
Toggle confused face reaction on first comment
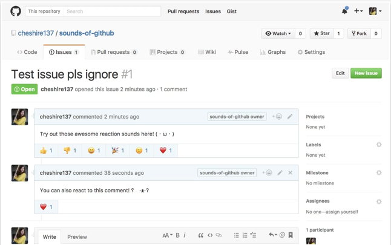click(x=142, y=150)
